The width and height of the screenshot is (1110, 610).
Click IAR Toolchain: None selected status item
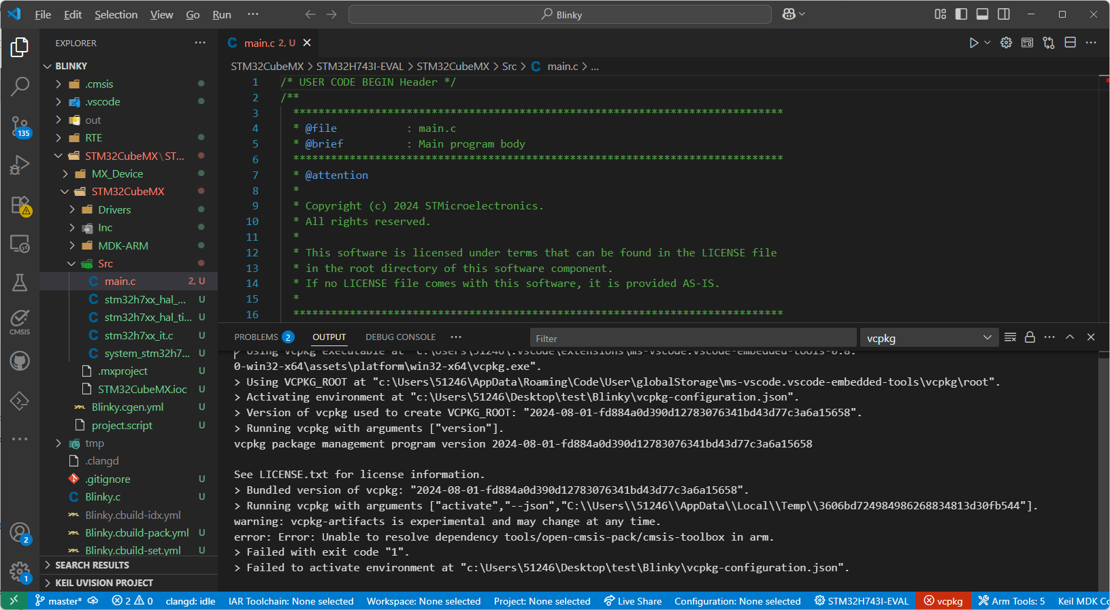[x=291, y=601]
